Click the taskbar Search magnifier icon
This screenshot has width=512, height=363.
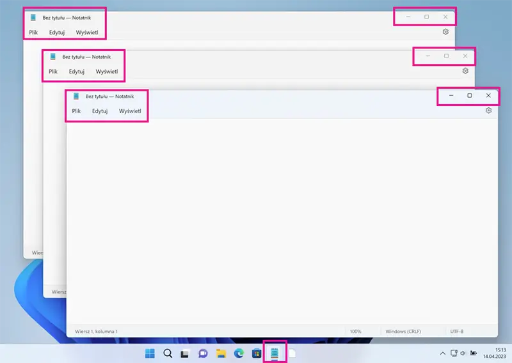pyautogui.click(x=168, y=353)
